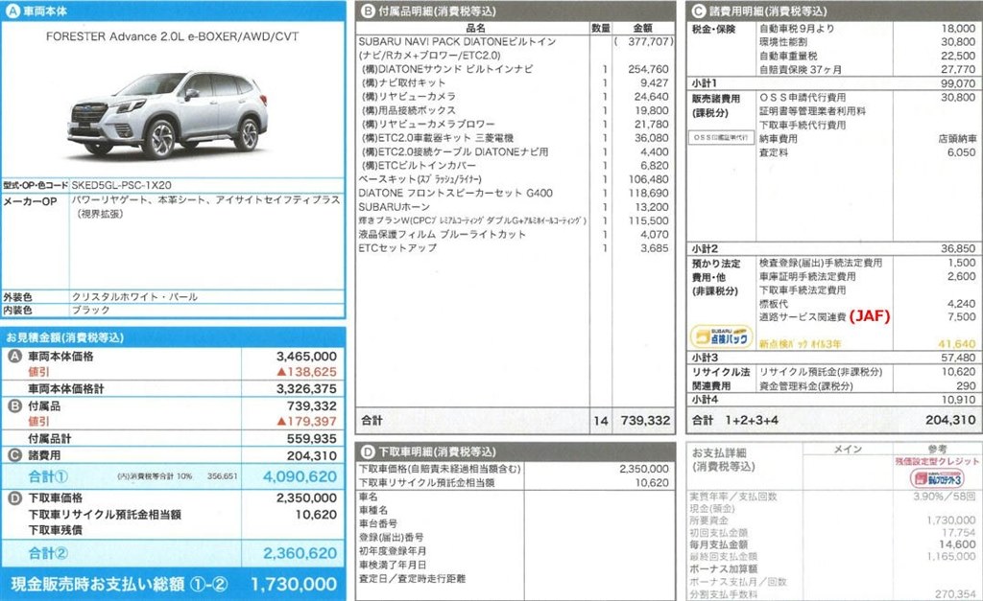Screen dimensions: 983x601
Task: Select the FORESTER Advance 2.0L e-BOXER/AWD/CVT title
Action: [x=173, y=36]
